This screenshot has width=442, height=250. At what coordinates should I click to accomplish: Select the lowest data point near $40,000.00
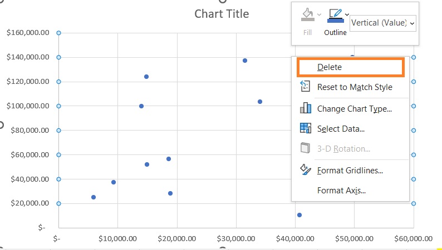click(299, 215)
